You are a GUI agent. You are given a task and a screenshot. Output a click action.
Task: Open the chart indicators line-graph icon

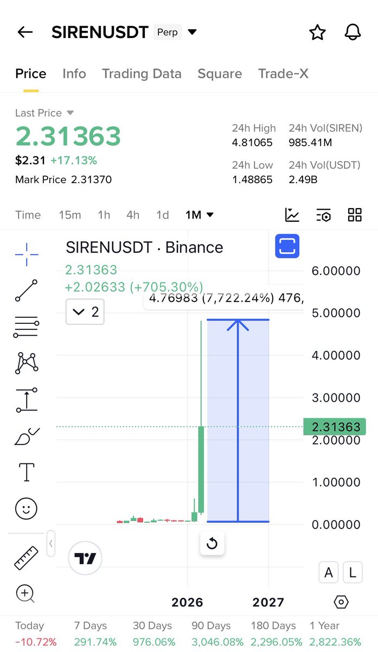coord(292,215)
